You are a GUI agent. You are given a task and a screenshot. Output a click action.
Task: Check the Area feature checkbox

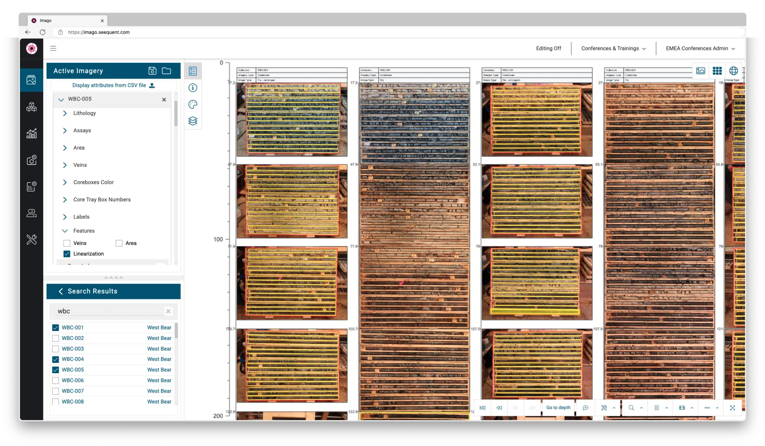click(x=119, y=243)
